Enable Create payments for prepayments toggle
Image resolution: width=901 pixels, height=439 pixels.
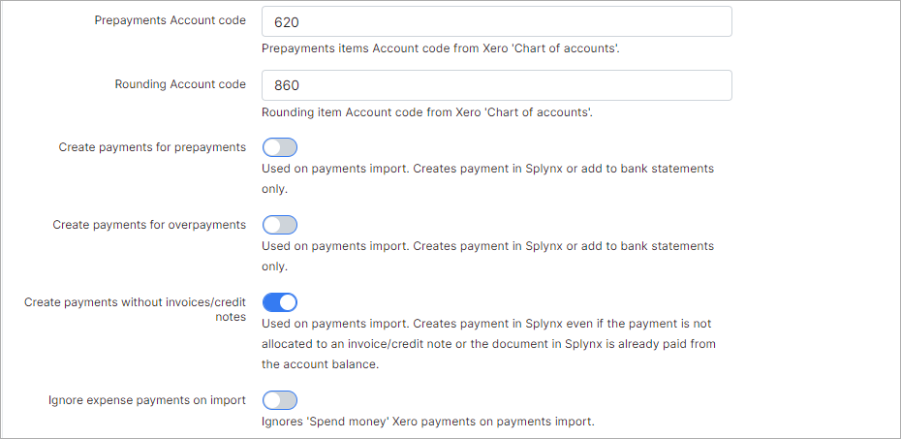[279, 147]
